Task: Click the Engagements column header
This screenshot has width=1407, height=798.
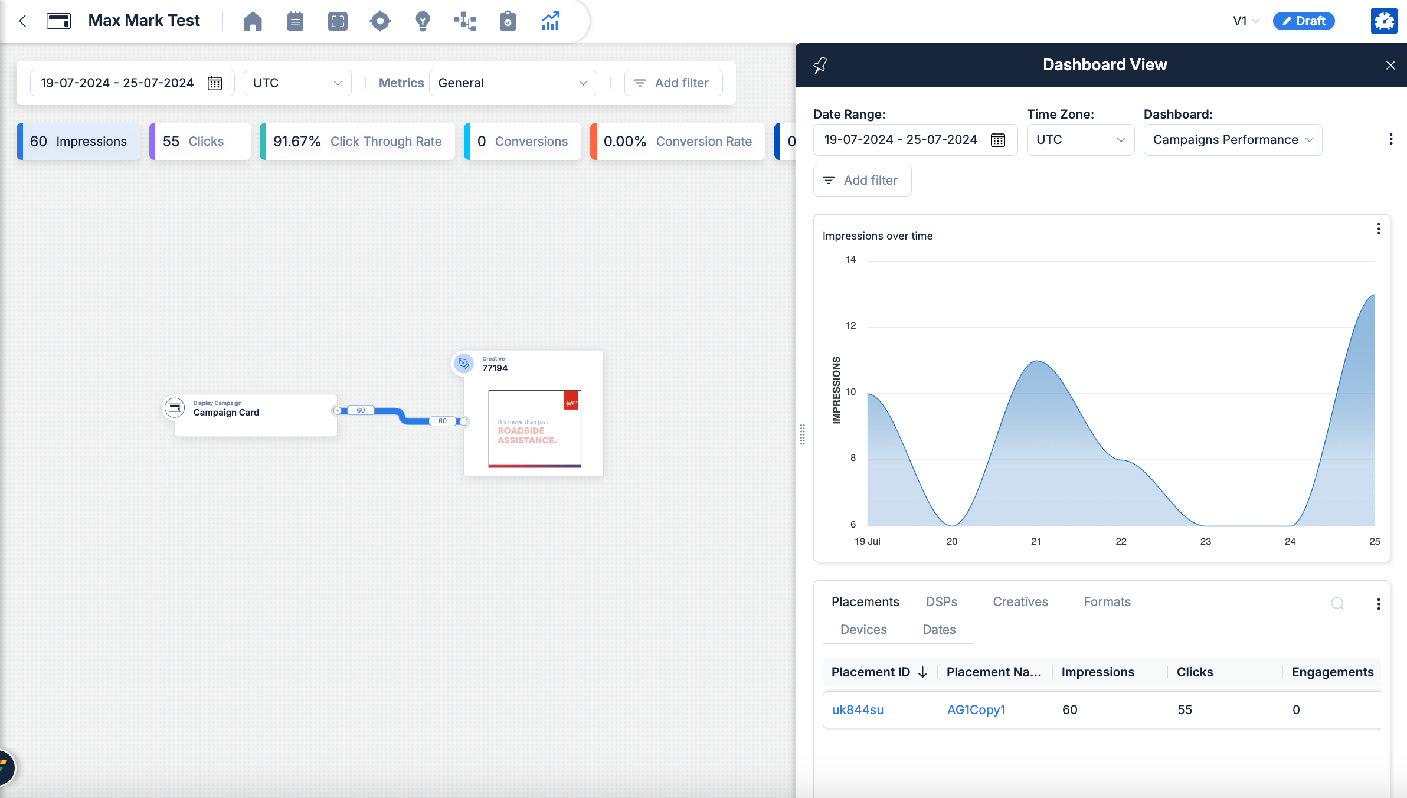Action: 1333,672
